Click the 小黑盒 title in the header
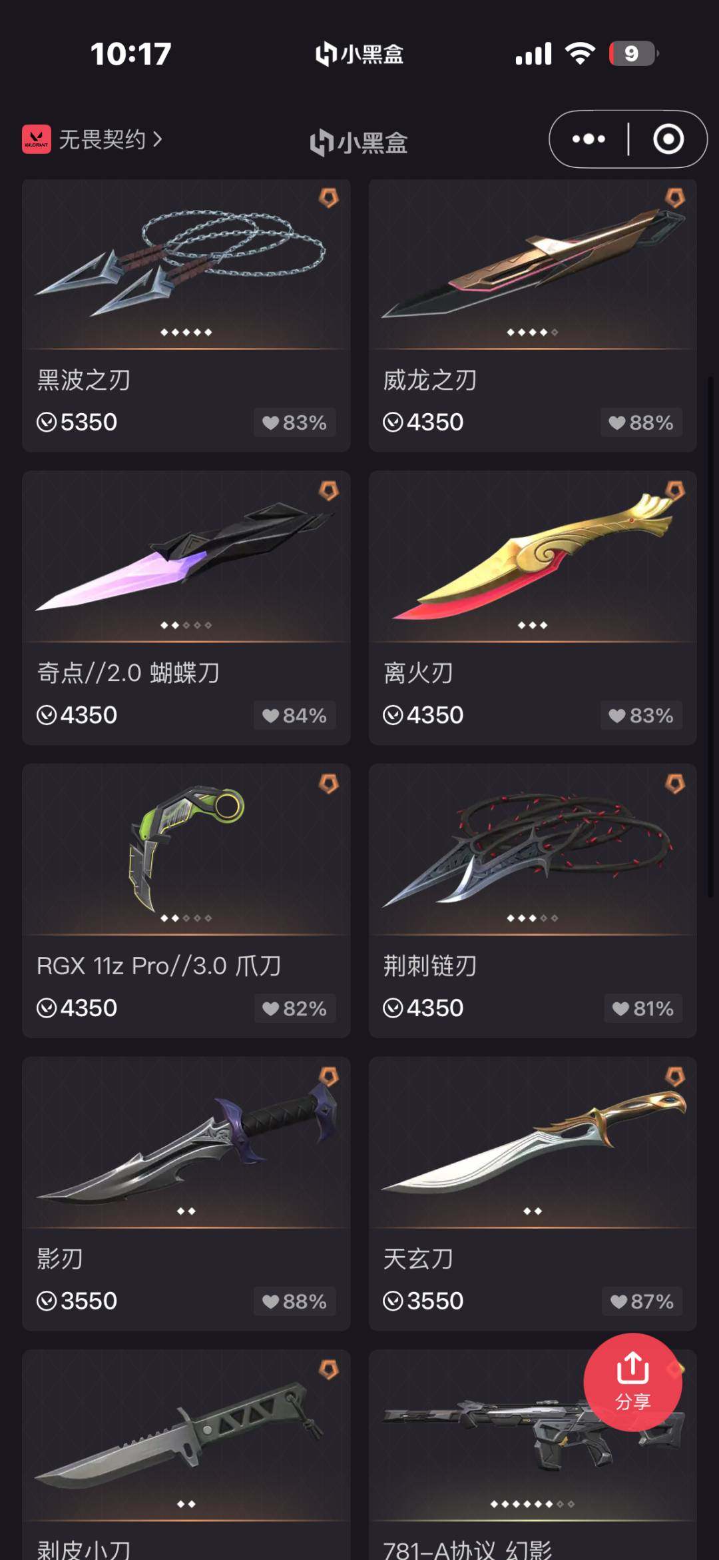The image size is (719, 1560). pyautogui.click(x=359, y=142)
